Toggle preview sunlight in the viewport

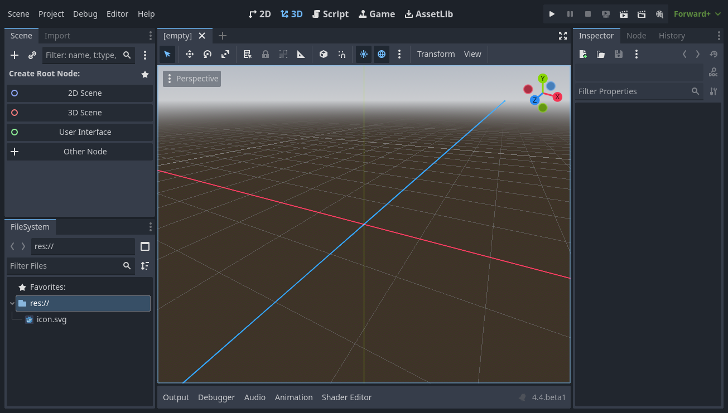363,54
